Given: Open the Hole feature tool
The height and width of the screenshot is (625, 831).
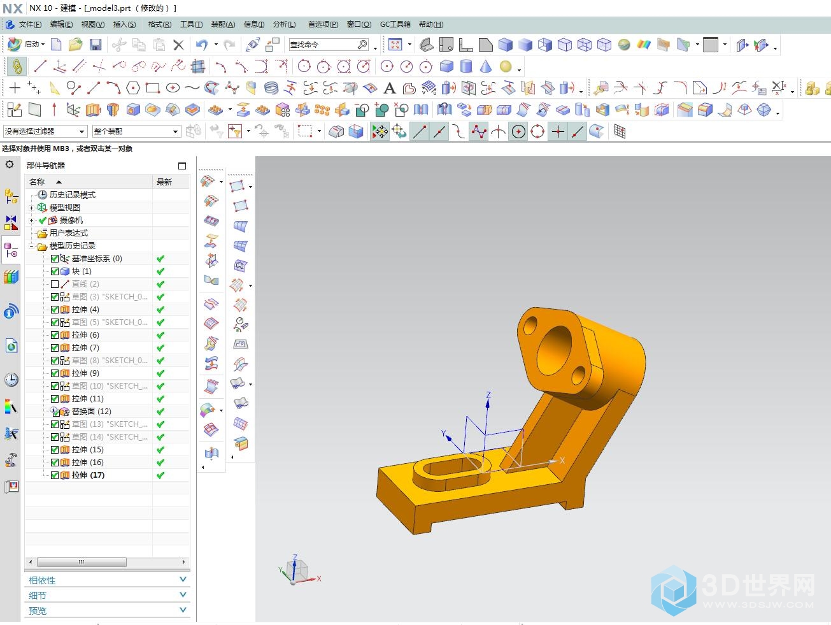Looking at the screenshot, I should (133, 110).
